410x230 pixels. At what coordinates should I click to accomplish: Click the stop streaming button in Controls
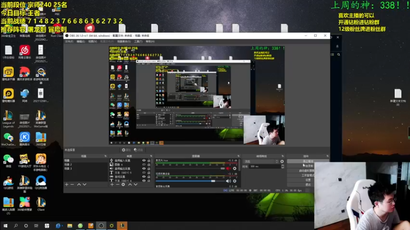[308, 162]
